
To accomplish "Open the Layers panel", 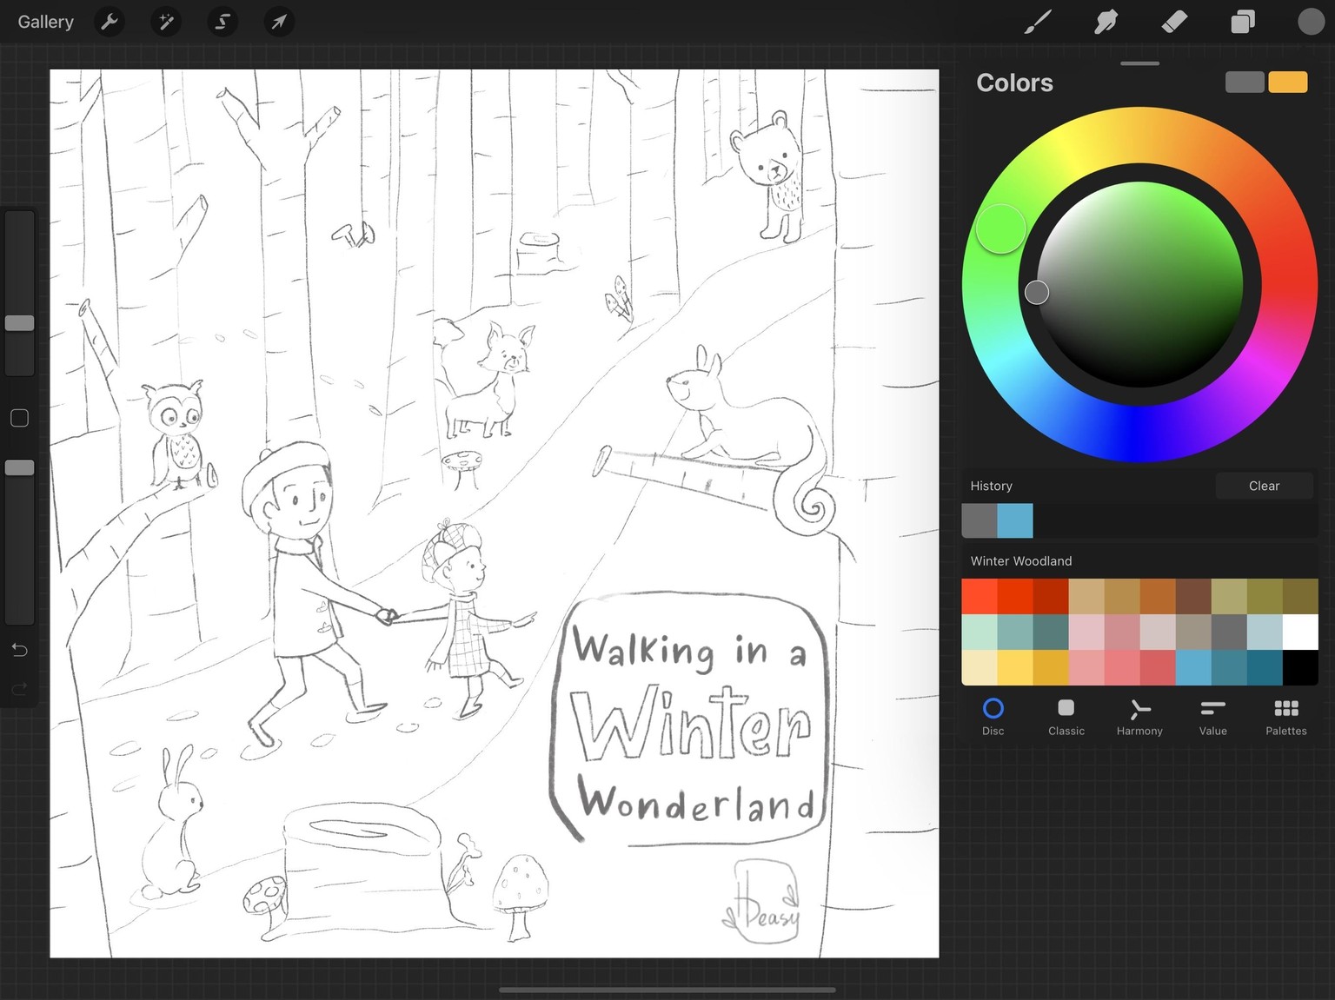I will point(1243,22).
